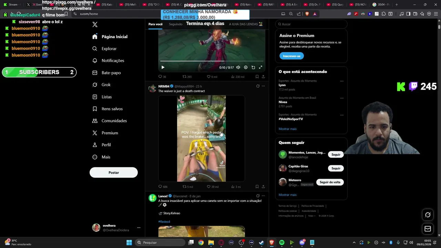Screen dimensions: 441x248
Task: Click the X logo in sidebar
Action: (95, 24)
